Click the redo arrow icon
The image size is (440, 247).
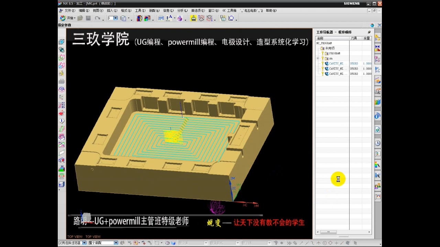pyautogui.click(x=98, y=18)
